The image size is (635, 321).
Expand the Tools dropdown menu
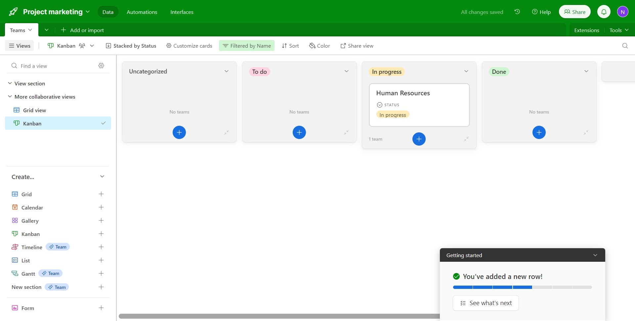point(619,30)
